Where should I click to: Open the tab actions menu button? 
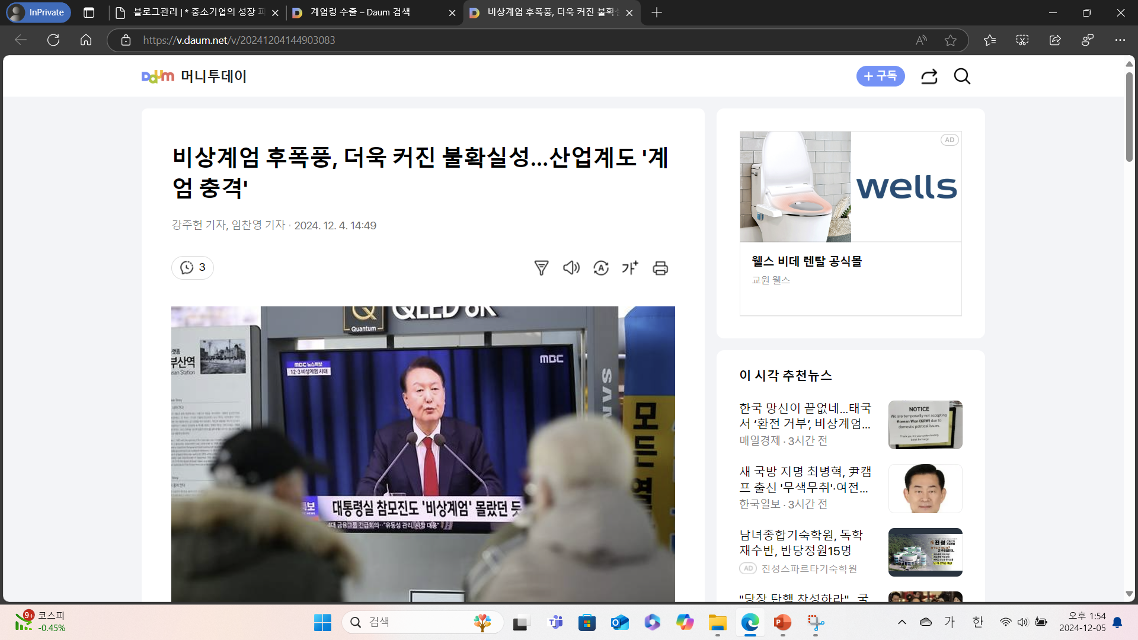pyautogui.click(x=89, y=12)
